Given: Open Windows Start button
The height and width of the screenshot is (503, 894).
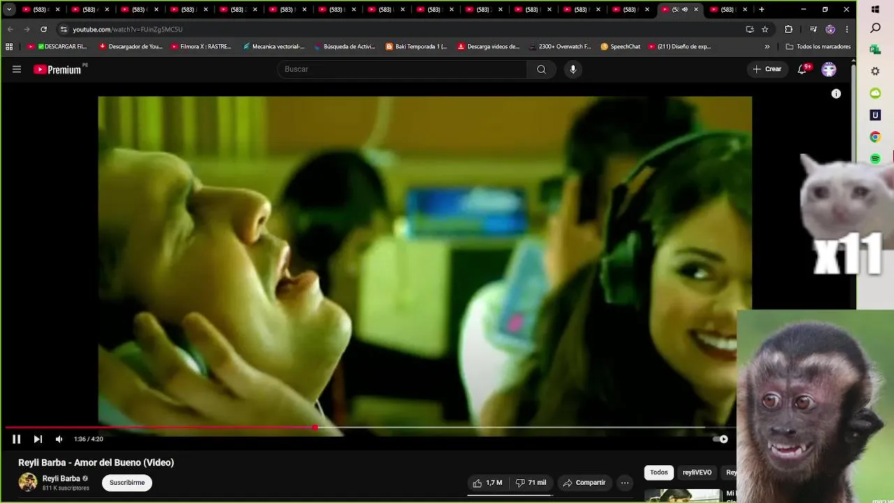Looking at the screenshot, I should [x=875, y=10].
